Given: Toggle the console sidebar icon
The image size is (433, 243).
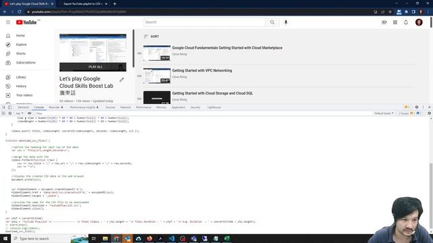Looking at the screenshot, I should 3,113.
